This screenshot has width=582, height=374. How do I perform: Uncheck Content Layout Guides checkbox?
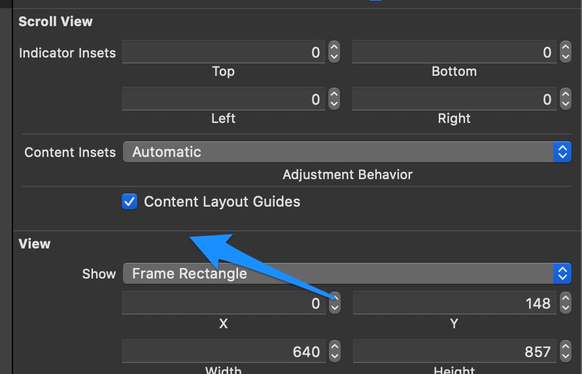(x=129, y=201)
